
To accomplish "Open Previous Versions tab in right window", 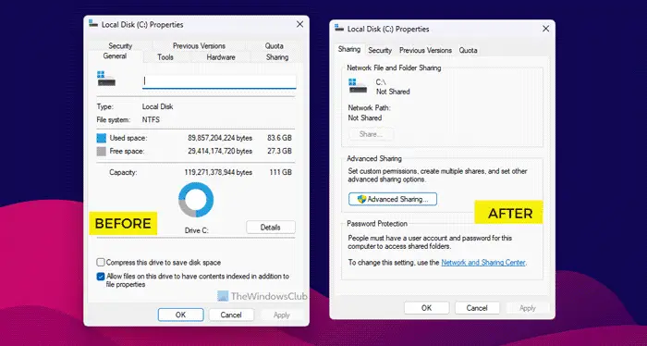I will pyautogui.click(x=425, y=50).
